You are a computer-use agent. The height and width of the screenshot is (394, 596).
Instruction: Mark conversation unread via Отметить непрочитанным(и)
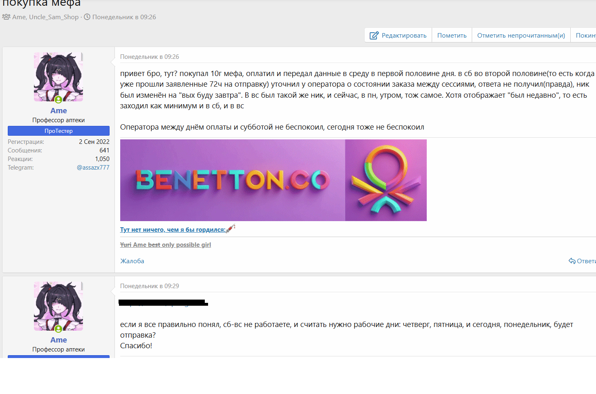[x=521, y=36]
